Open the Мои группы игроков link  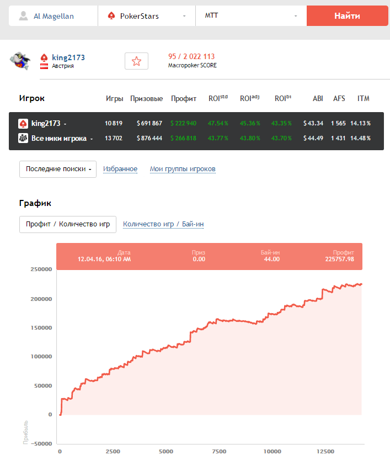[x=183, y=169]
